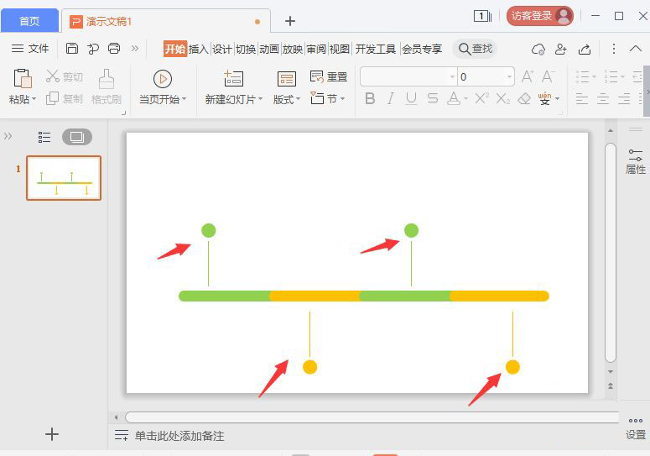Toggle Bold text formatting

370,99
